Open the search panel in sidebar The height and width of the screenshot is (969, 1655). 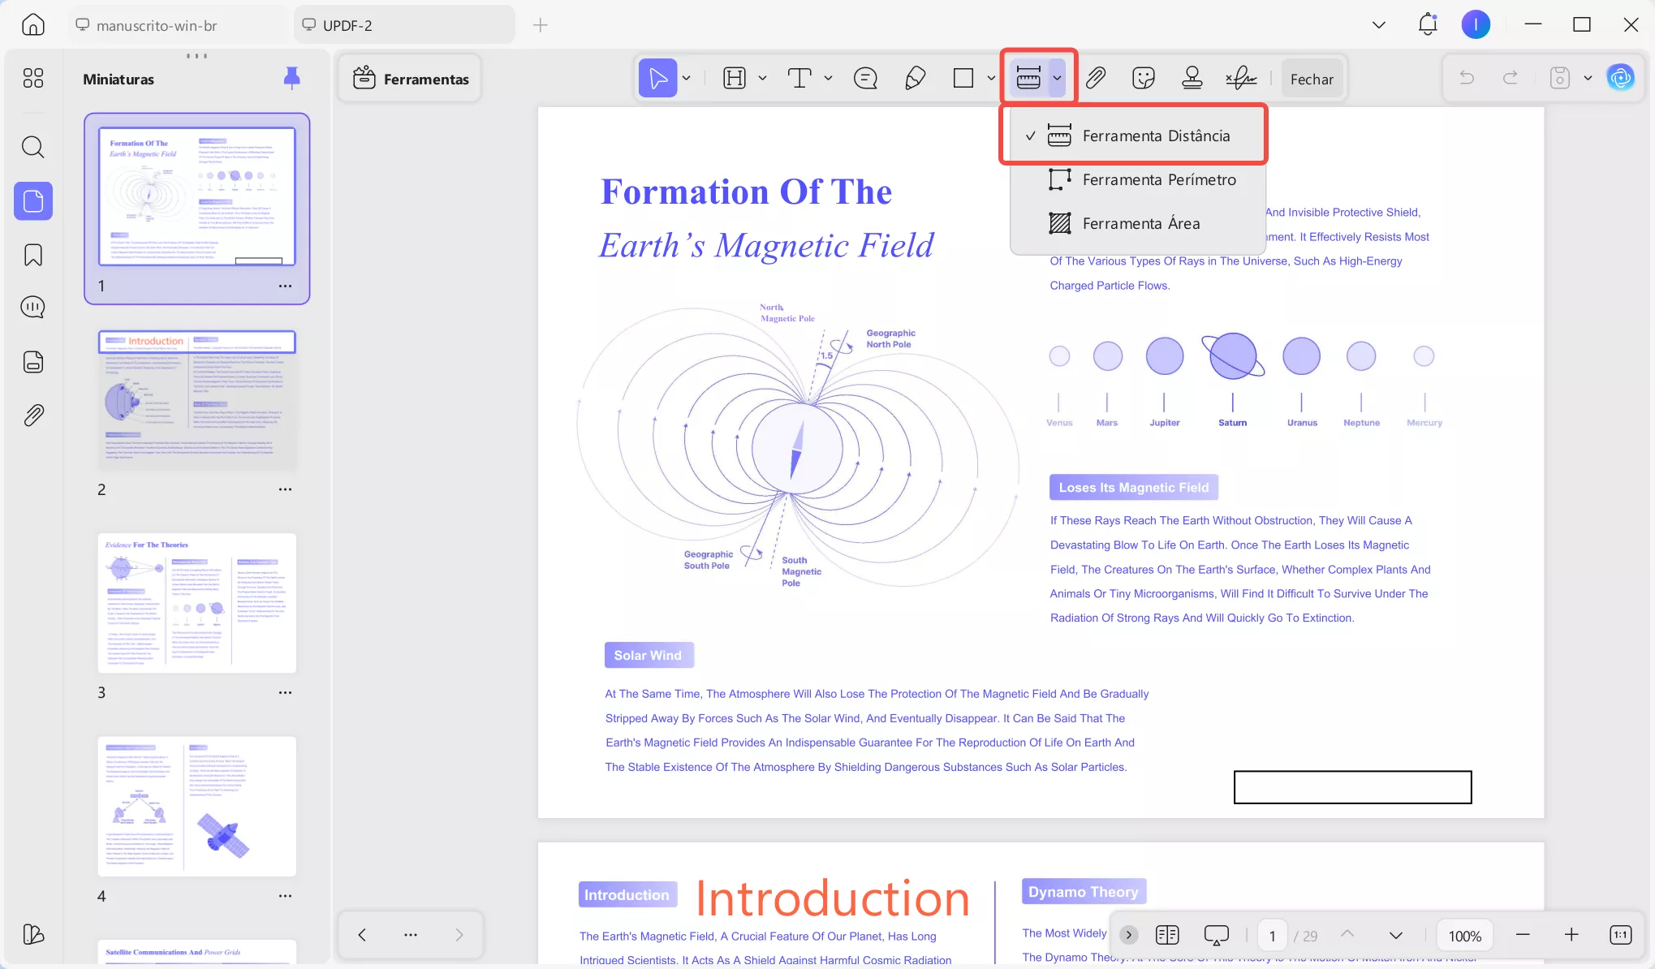click(x=33, y=147)
